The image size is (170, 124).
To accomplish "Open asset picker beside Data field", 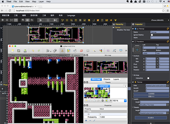I will (x=168, y=85).
